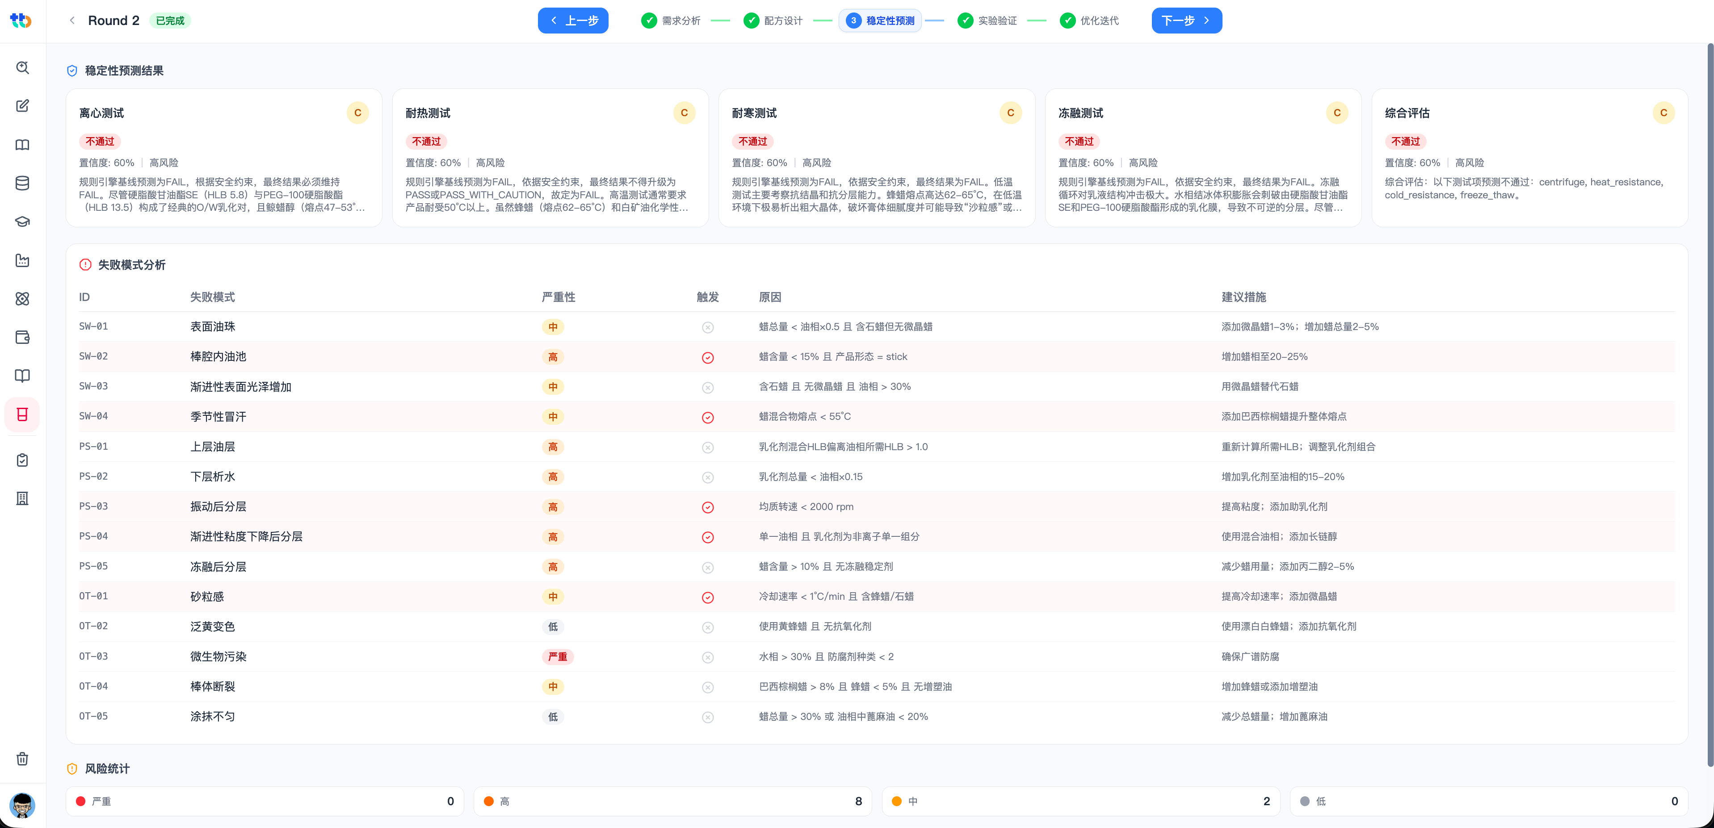Open the graduation cap sidebar icon

point(22,222)
